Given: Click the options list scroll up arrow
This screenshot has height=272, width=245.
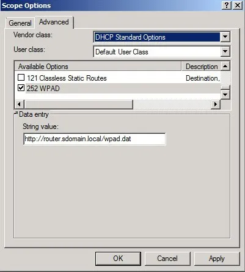Looking at the screenshot, I should coord(225,66).
